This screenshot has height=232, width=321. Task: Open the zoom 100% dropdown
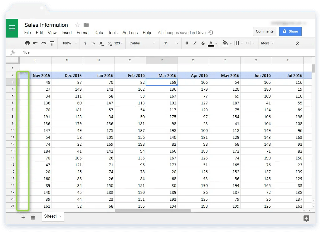[x=70, y=43]
